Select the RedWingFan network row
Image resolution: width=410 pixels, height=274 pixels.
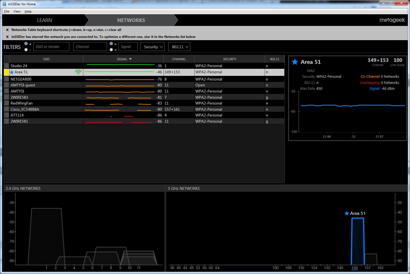point(144,103)
